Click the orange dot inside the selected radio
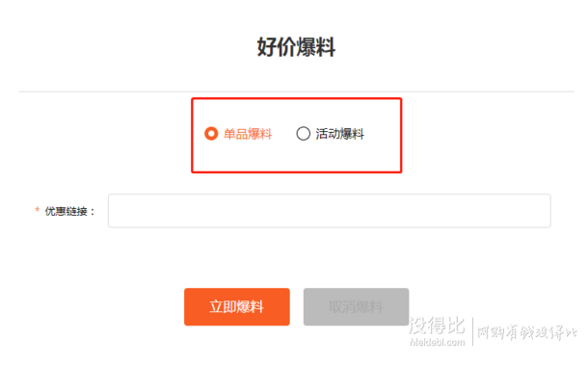 click(211, 134)
